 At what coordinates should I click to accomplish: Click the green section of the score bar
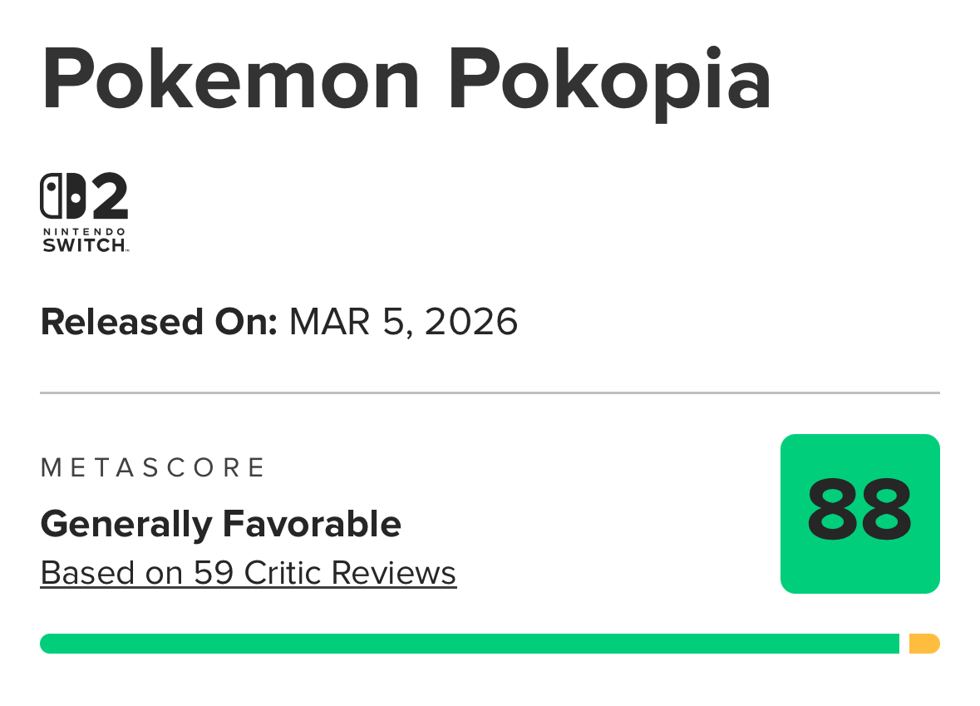[469, 644]
